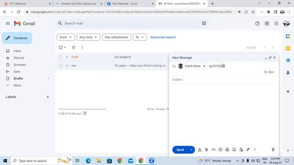Click the Compose button

tap(17, 38)
